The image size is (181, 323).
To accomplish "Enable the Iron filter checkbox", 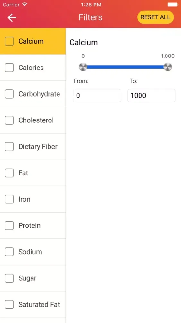I will click(9, 199).
